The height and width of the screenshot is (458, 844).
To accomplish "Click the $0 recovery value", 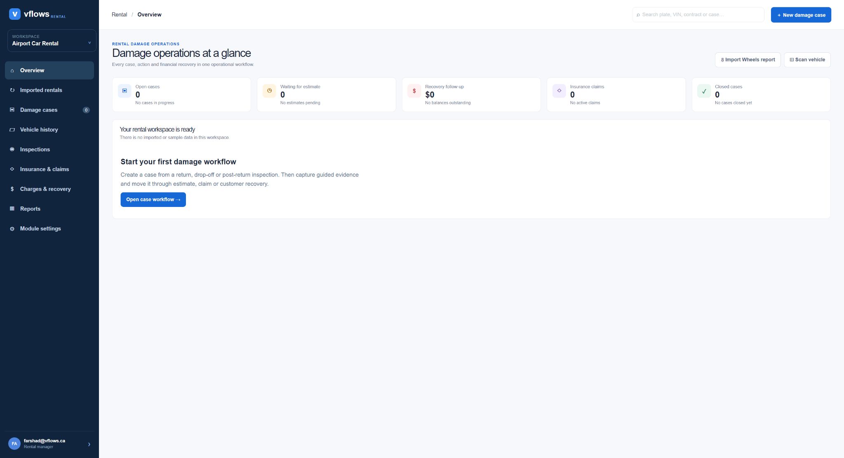I will pos(430,95).
